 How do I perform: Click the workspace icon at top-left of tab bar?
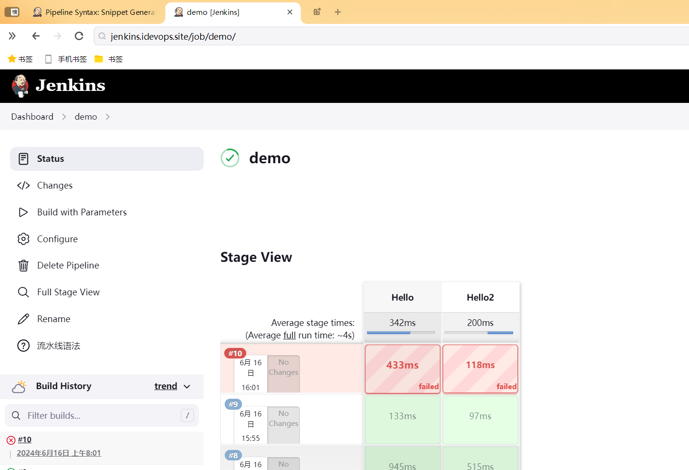pyautogui.click(x=11, y=12)
